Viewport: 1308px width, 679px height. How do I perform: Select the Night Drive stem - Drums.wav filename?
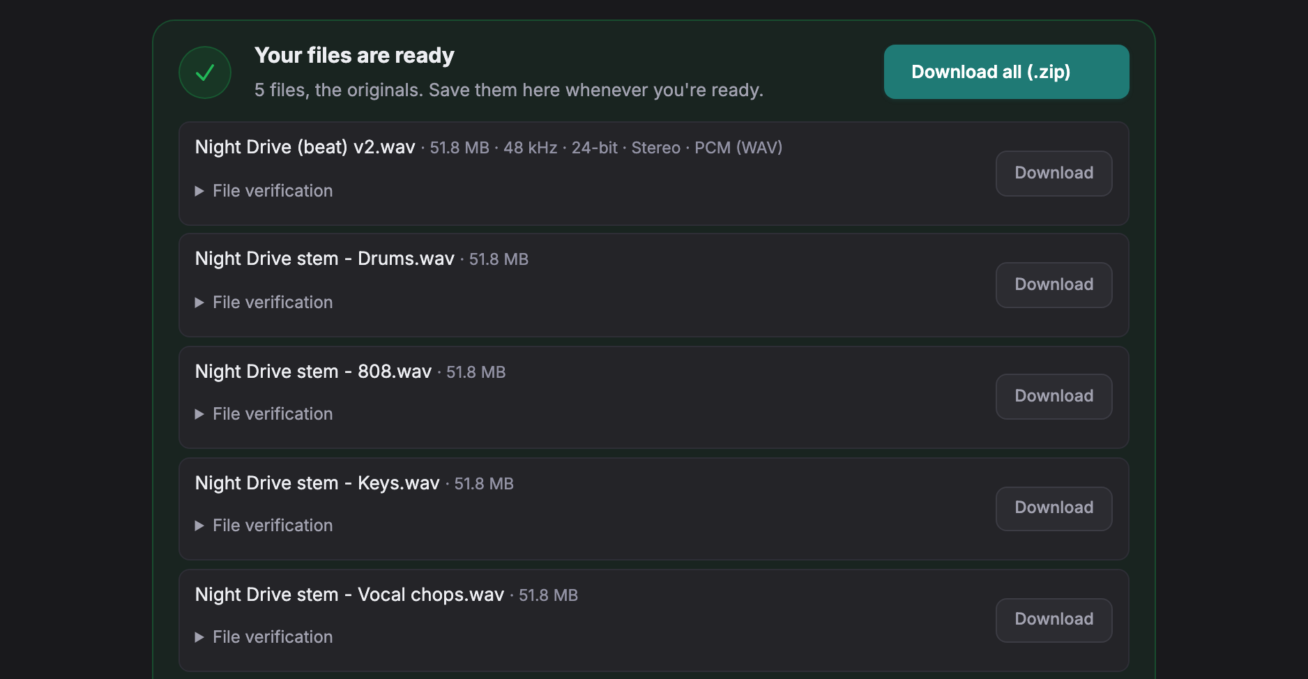[x=324, y=259]
